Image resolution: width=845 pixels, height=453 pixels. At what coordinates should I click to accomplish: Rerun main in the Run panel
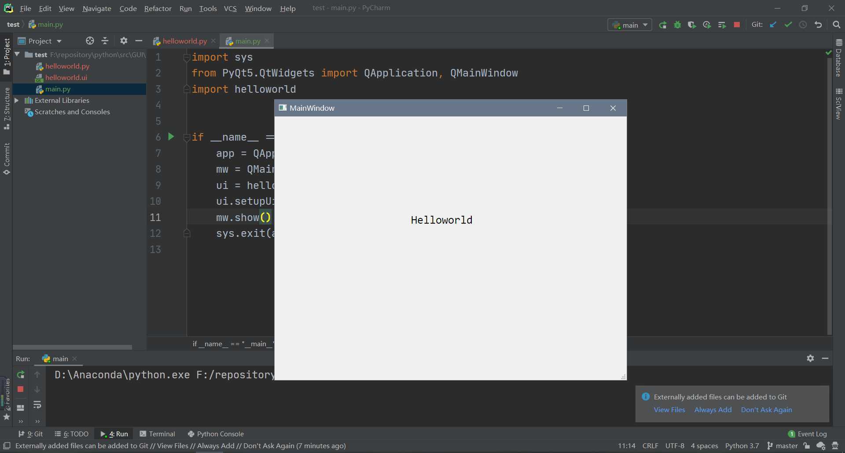click(x=20, y=375)
